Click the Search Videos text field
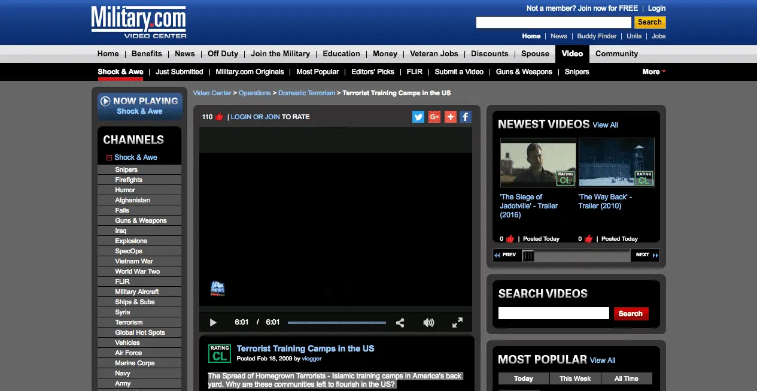This screenshot has width=757, height=391. click(553, 313)
